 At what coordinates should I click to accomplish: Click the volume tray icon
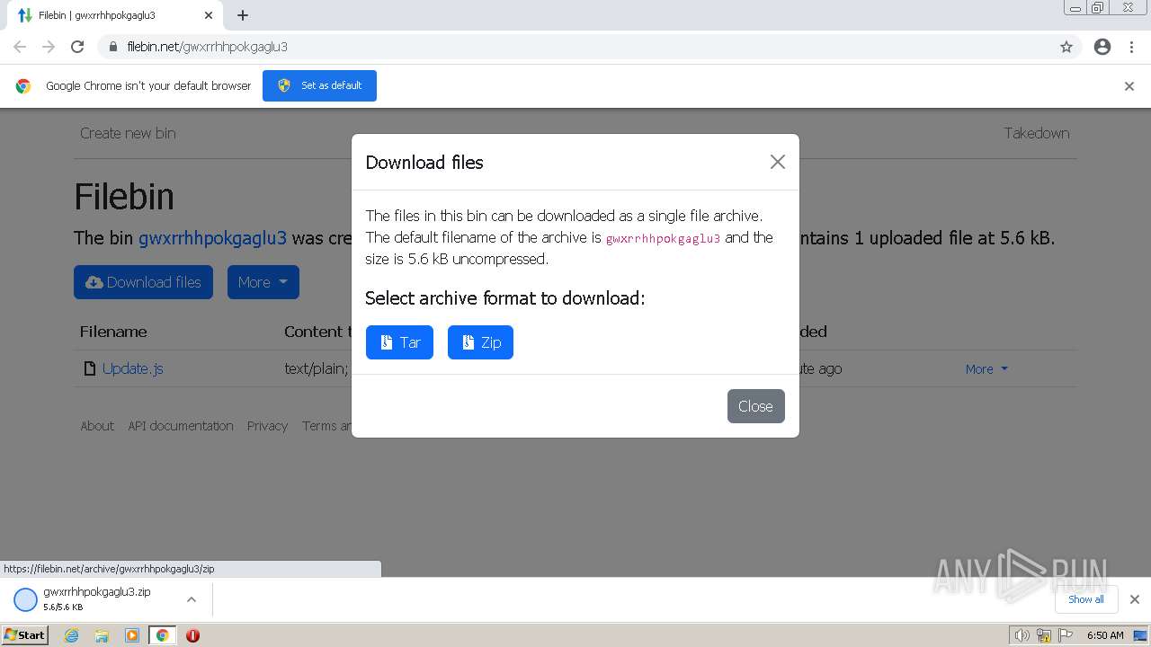click(1022, 635)
